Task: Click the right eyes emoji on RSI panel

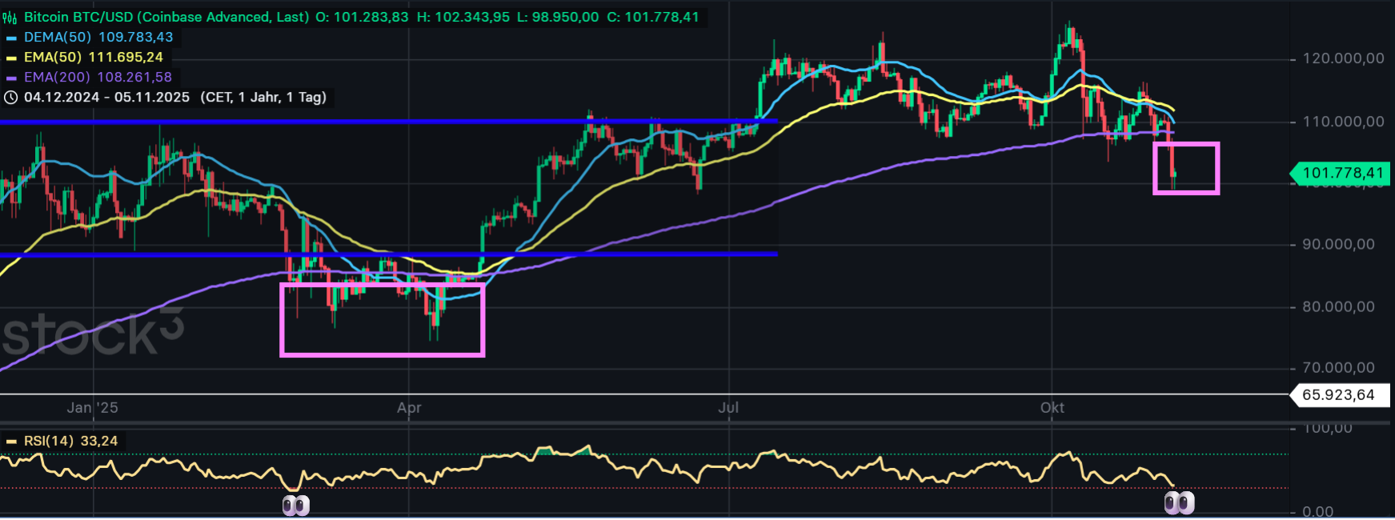Action: point(1178,502)
